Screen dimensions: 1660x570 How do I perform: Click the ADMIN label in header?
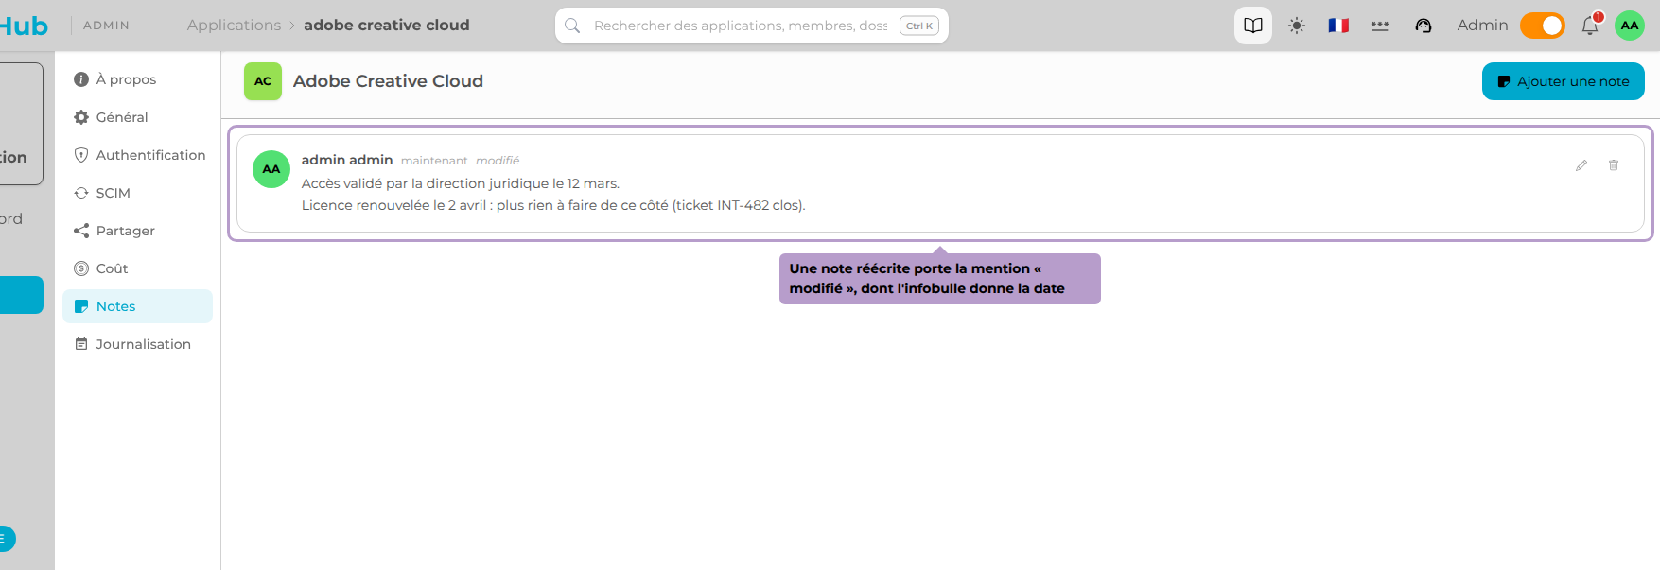(x=106, y=26)
